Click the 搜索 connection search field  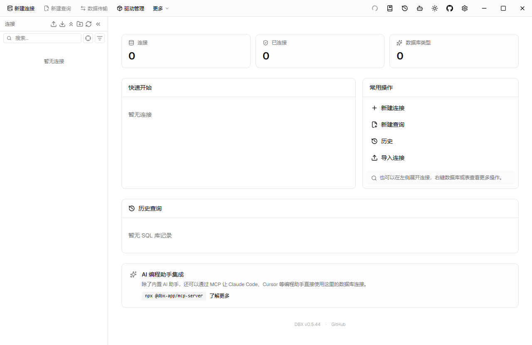(x=42, y=38)
